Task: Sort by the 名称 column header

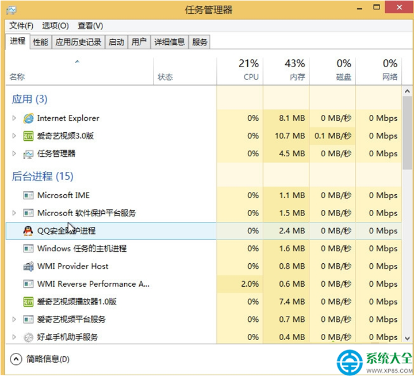Action: [79, 71]
